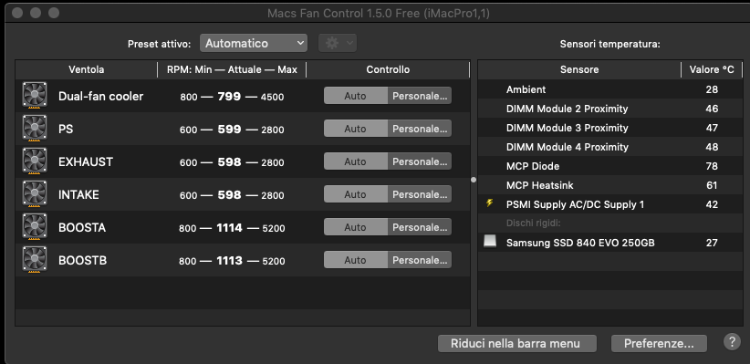The width and height of the screenshot is (750, 364).
Task: Select the MCP Diode sensor row
Action: [610, 166]
